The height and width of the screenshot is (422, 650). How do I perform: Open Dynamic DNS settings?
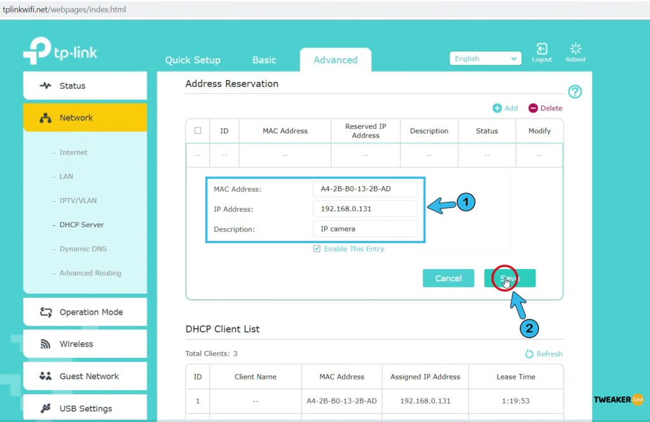coord(83,249)
